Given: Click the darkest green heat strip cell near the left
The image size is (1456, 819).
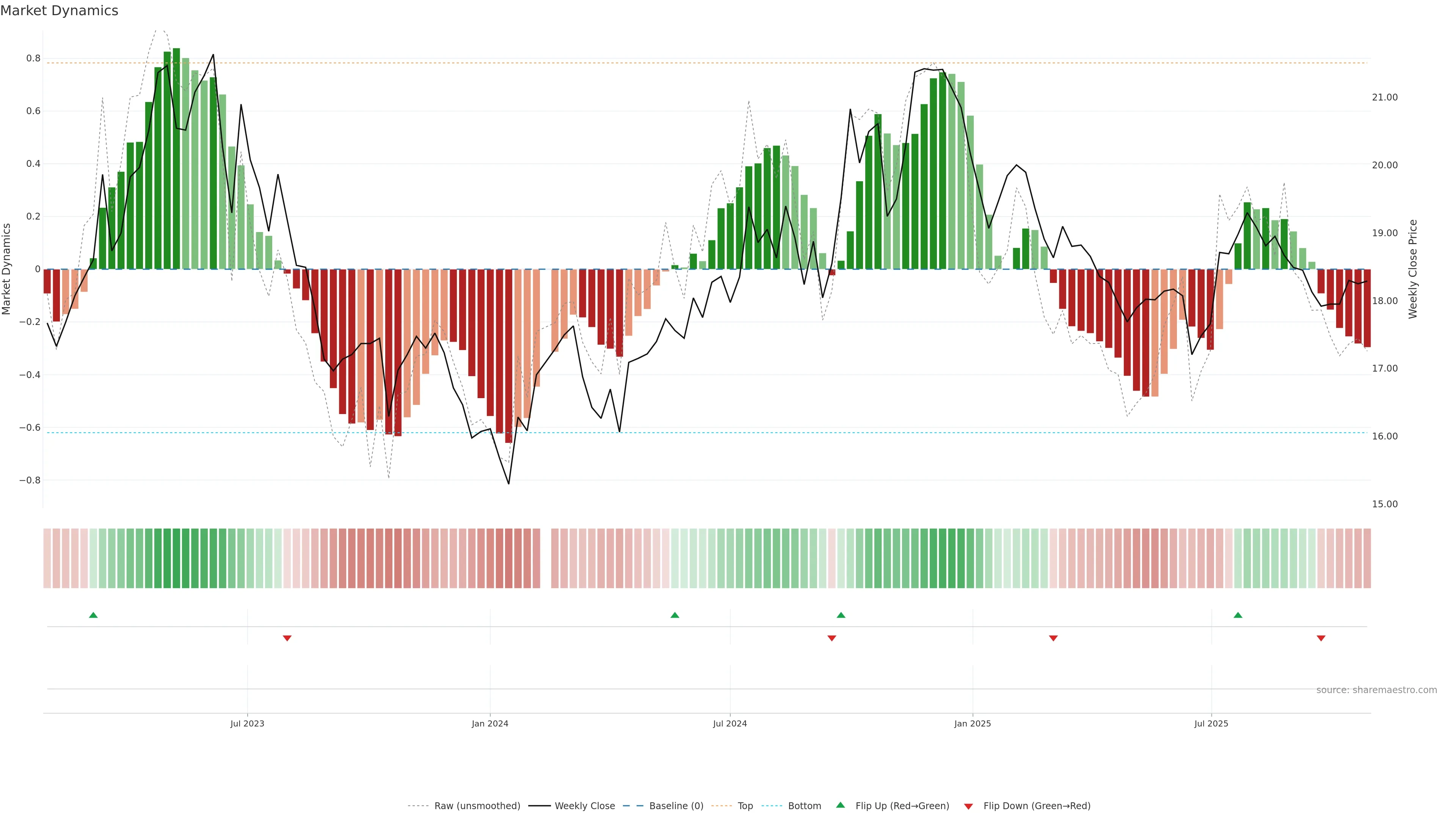Looking at the screenshot, I should [176, 559].
